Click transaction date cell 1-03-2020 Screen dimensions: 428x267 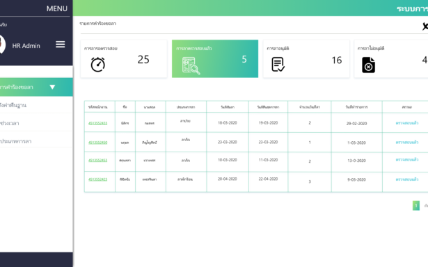[356, 143]
